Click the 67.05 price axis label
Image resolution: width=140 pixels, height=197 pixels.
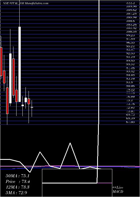(130, 122)
